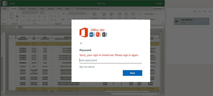Viewport: 213px width, 96px height.
Task: Switch to the Formulas ribbon tab
Action: pyautogui.click(x=32, y=9)
